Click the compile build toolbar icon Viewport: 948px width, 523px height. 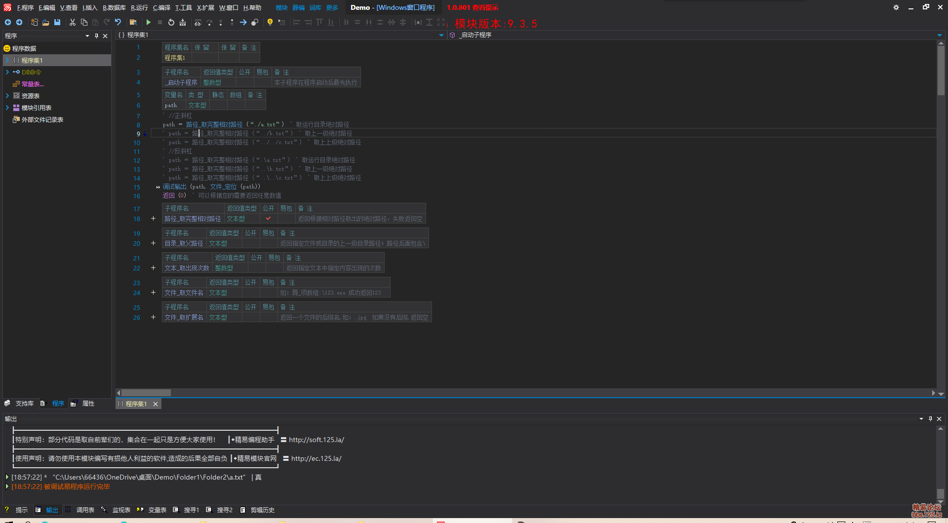point(183,22)
